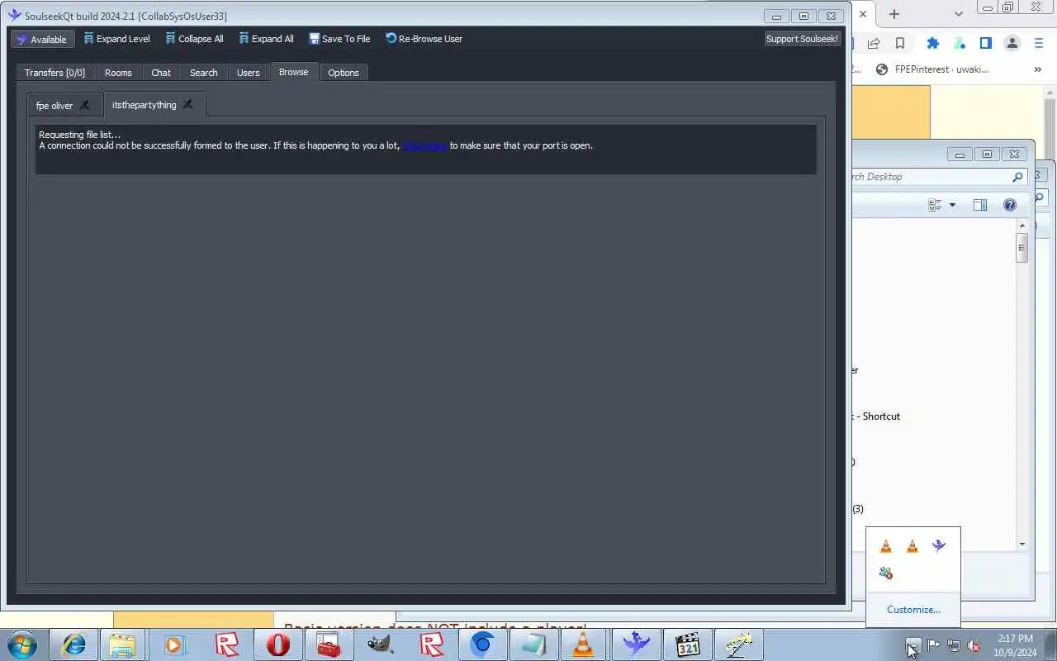Click the Soulseek bird icon in the title bar
1057x661 pixels.
click(14, 15)
